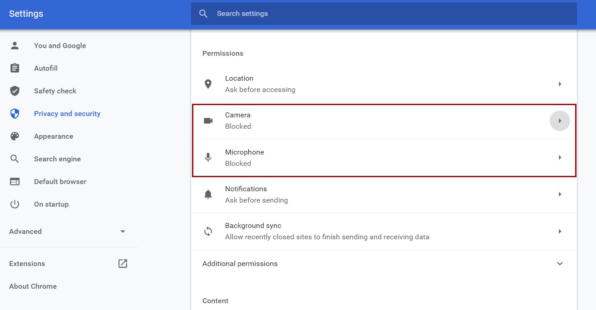Viewport: 596px width, 310px height.
Task: Click the Autofill clipboard icon
Action: coord(15,68)
